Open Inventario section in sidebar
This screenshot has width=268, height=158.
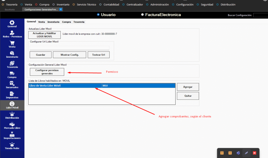click(x=12, y=54)
